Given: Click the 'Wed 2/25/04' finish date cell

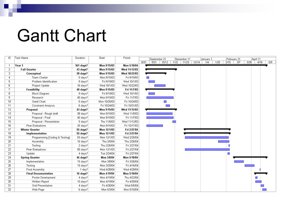Looking at the screenshot, I should pos(131,137).
